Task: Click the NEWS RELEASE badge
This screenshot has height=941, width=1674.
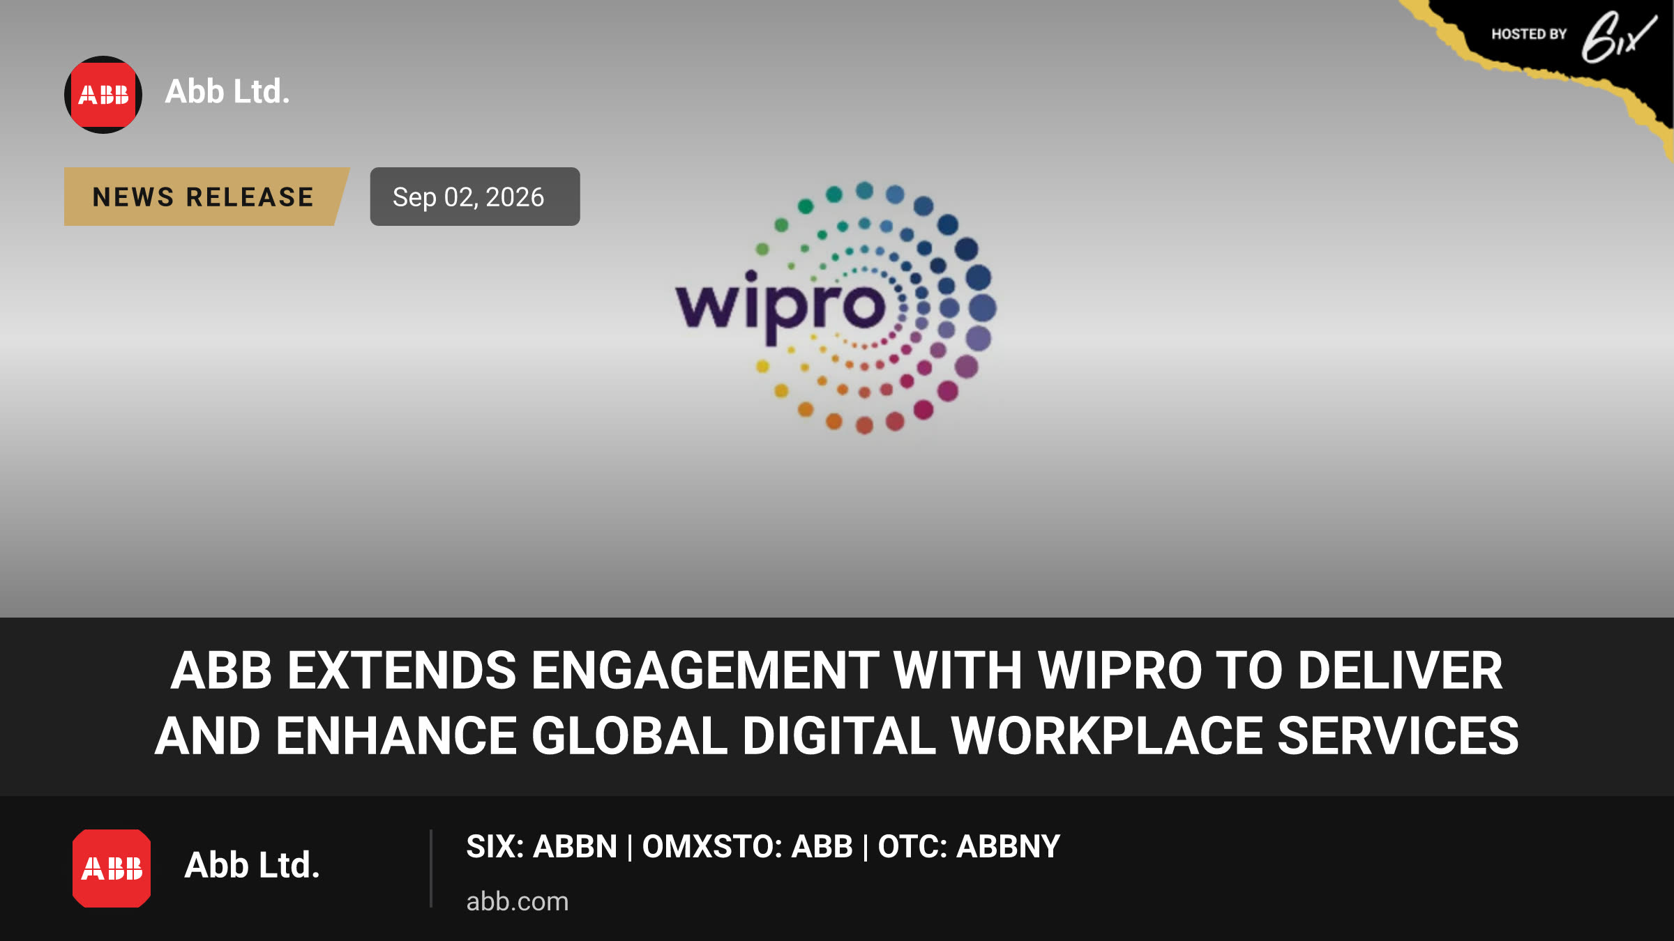Action: click(x=206, y=197)
